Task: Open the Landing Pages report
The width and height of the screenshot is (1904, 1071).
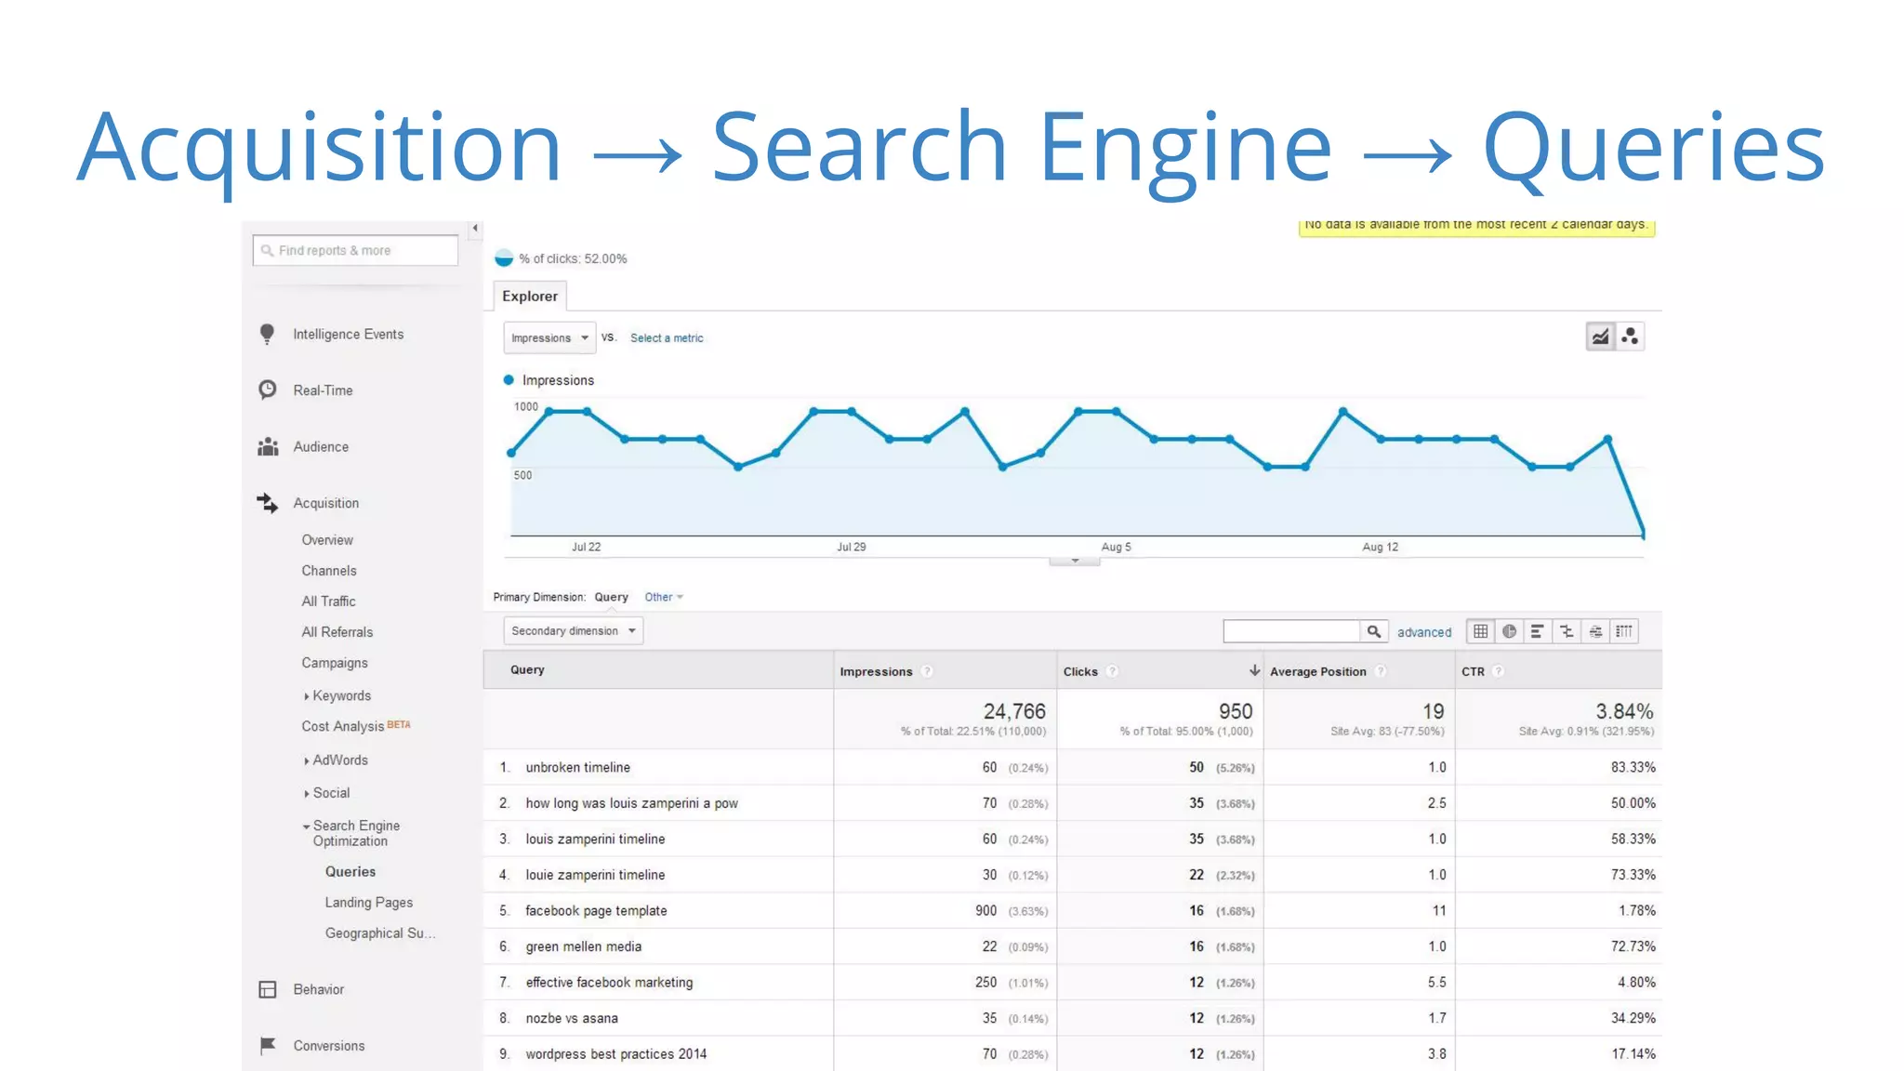Action: pyautogui.click(x=369, y=902)
